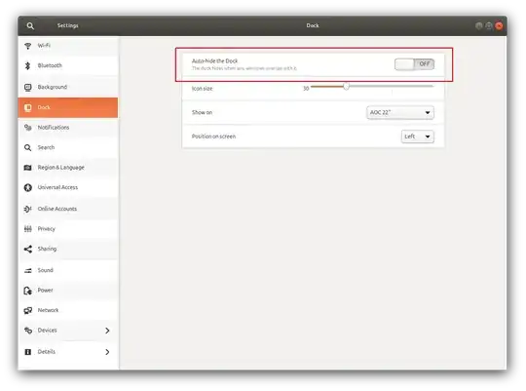Click the Network icon
The width and height of the screenshot is (526, 391).
(28, 310)
